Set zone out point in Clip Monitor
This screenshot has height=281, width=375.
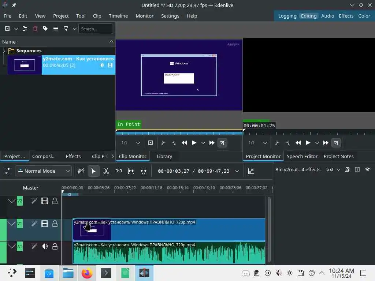click(x=174, y=143)
